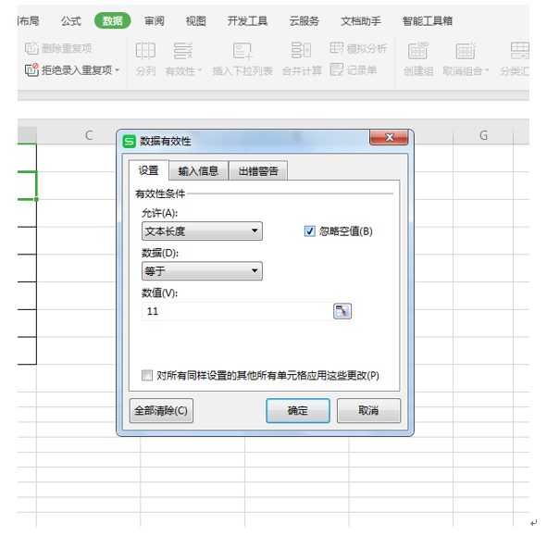Viewport: 547px width, 536px height.
Task: Click the 插入下拉列表 icon
Action: (x=242, y=51)
